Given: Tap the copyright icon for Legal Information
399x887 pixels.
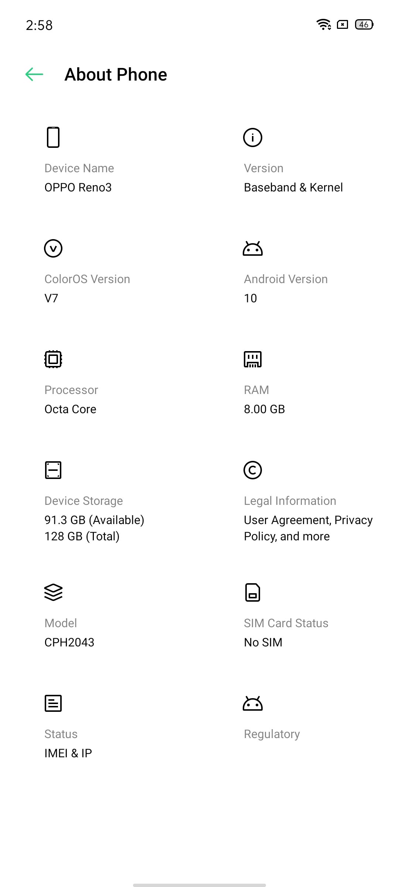Looking at the screenshot, I should click(x=253, y=470).
